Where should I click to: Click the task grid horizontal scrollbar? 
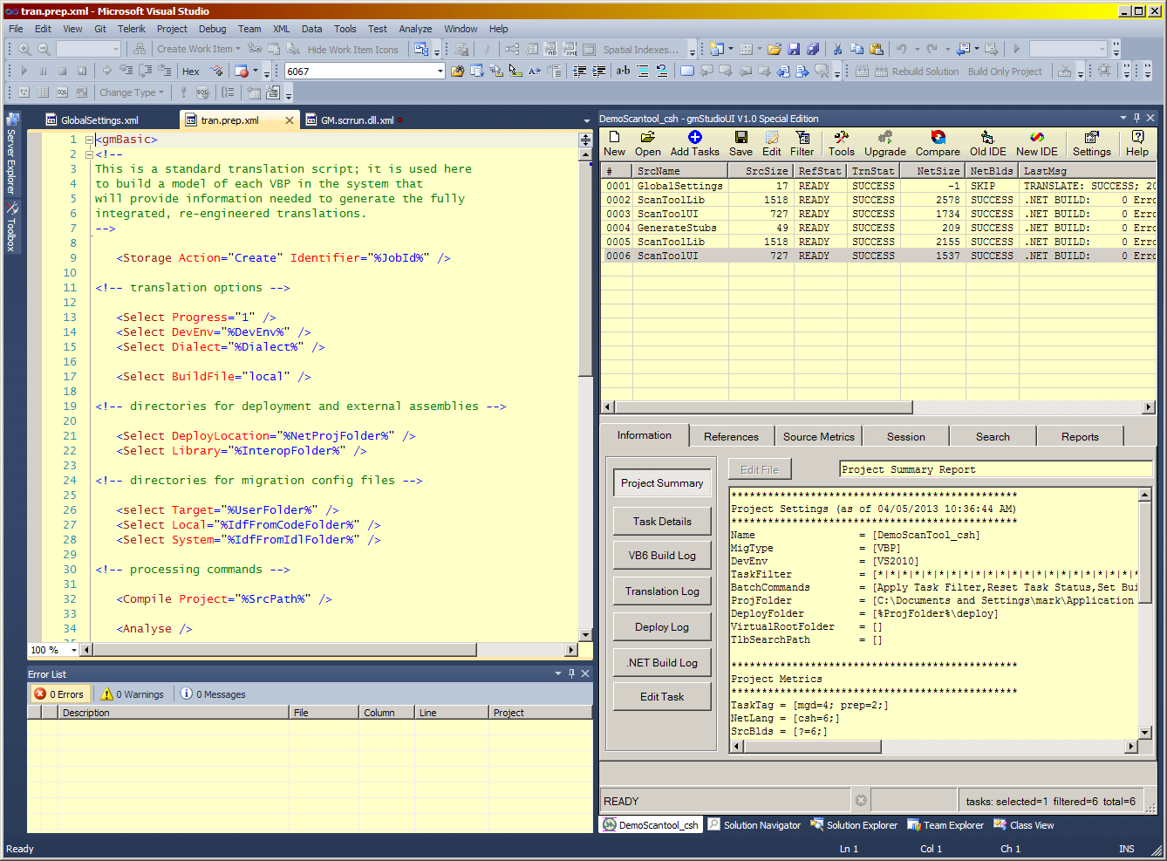[763, 407]
